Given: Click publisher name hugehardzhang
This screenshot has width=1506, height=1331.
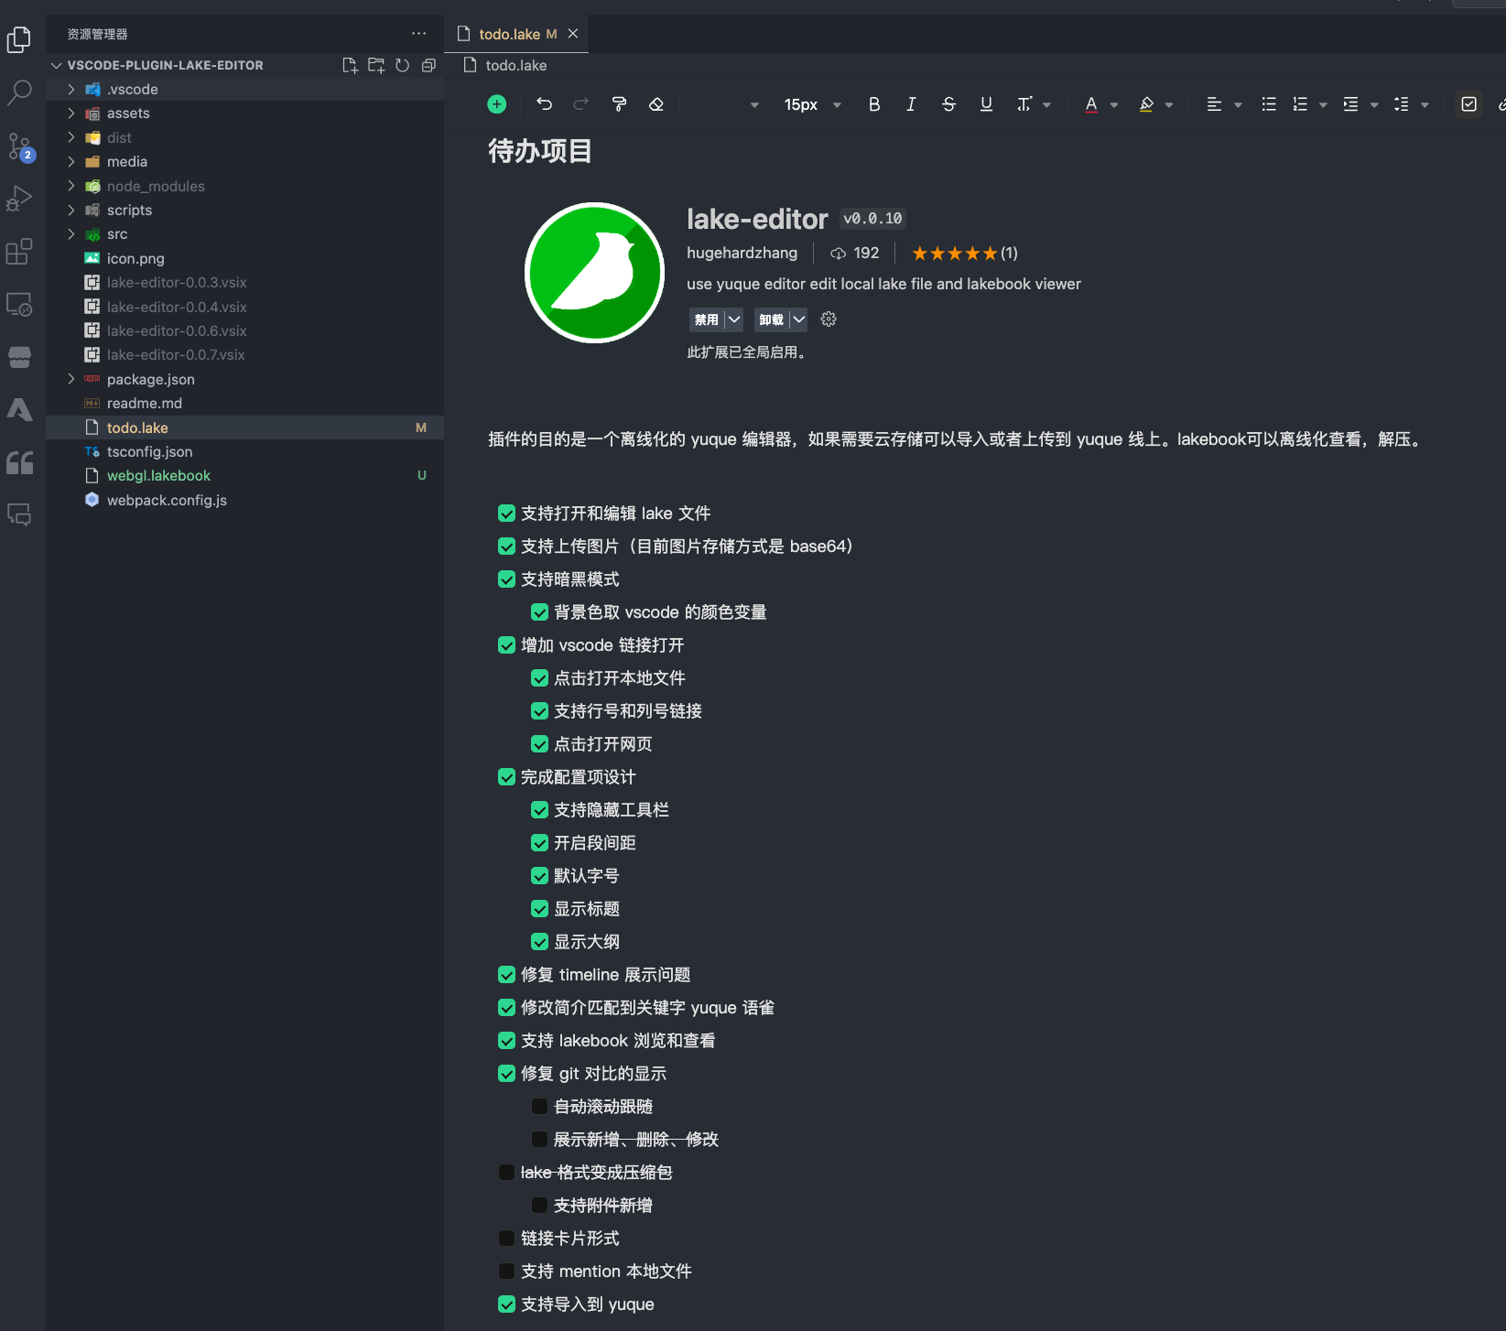Looking at the screenshot, I should 742,253.
